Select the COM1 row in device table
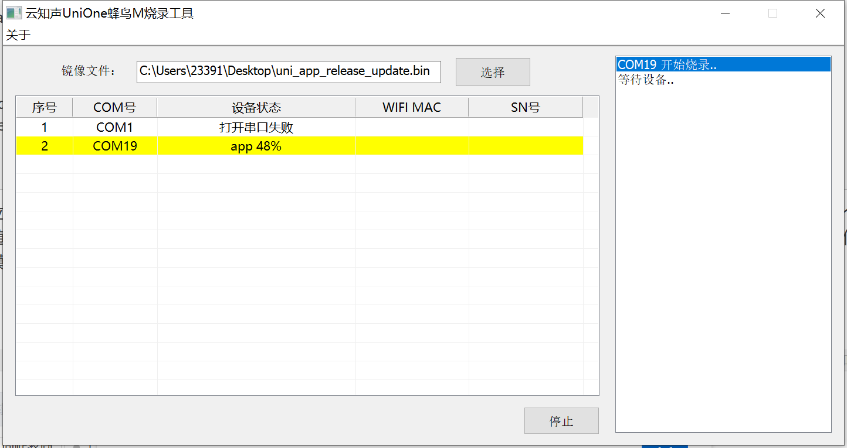847x448 pixels. [x=299, y=127]
